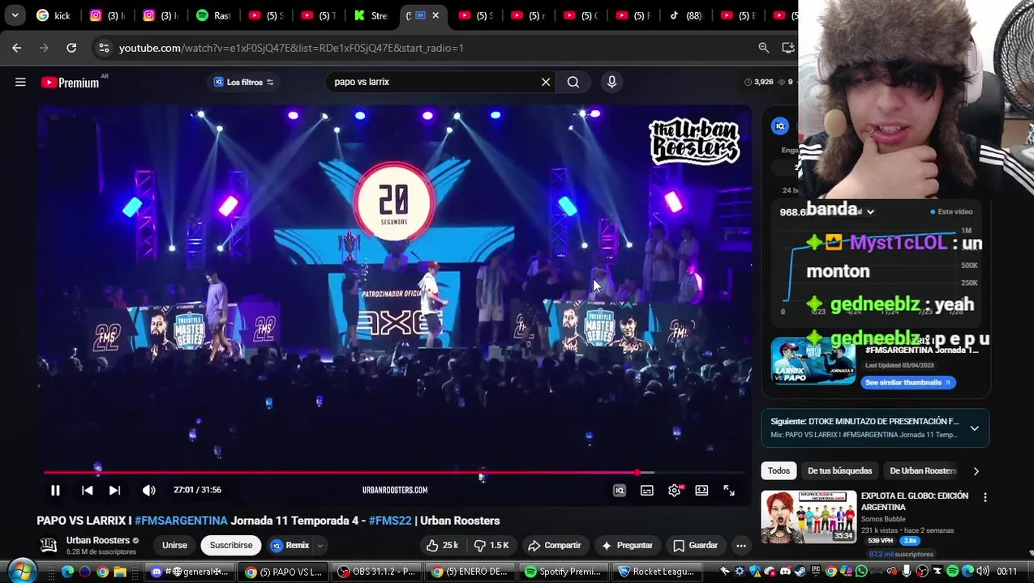Open the tab search dropdown arrow

tap(15, 15)
